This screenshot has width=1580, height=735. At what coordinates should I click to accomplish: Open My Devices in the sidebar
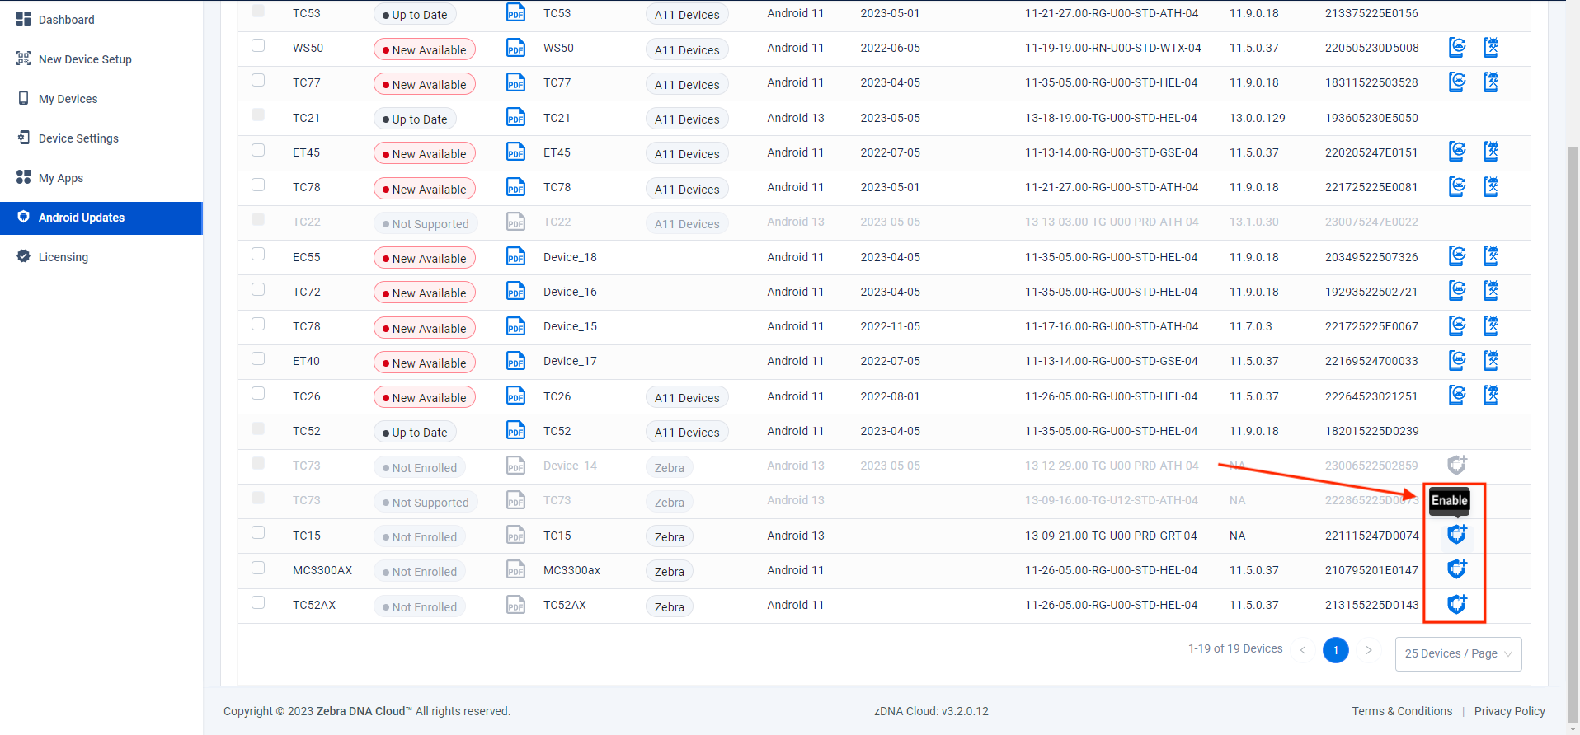tap(68, 99)
